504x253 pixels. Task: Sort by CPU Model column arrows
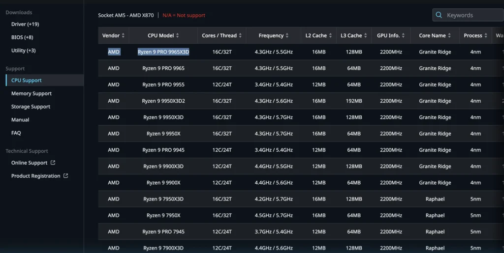click(177, 35)
